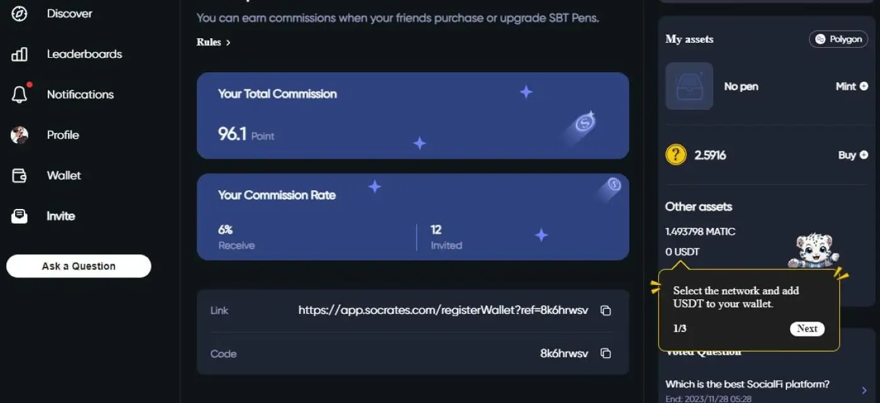Copy the referral link with copy icon

tap(605, 310)
